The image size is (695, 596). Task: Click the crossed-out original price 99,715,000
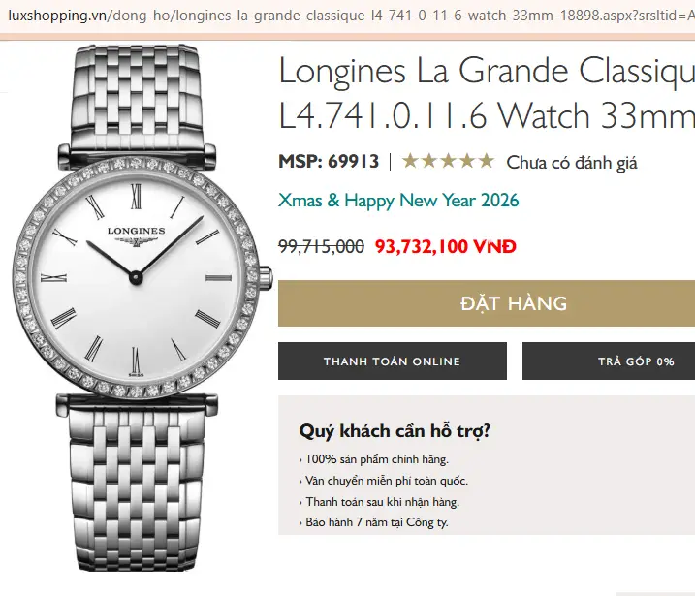322,246
